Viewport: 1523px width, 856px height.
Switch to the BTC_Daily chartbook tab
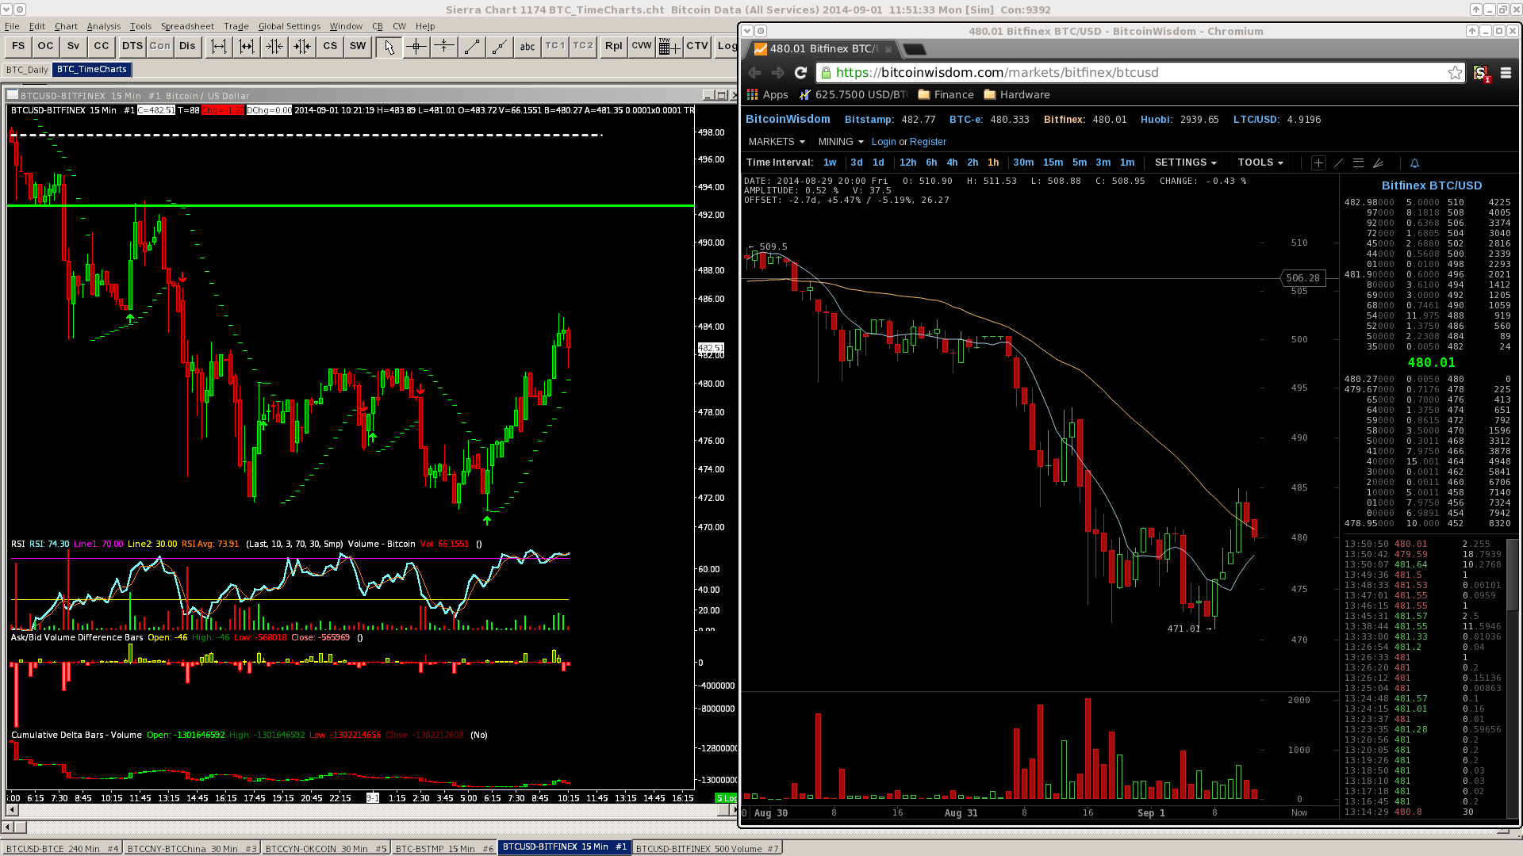tap(27, 70)
